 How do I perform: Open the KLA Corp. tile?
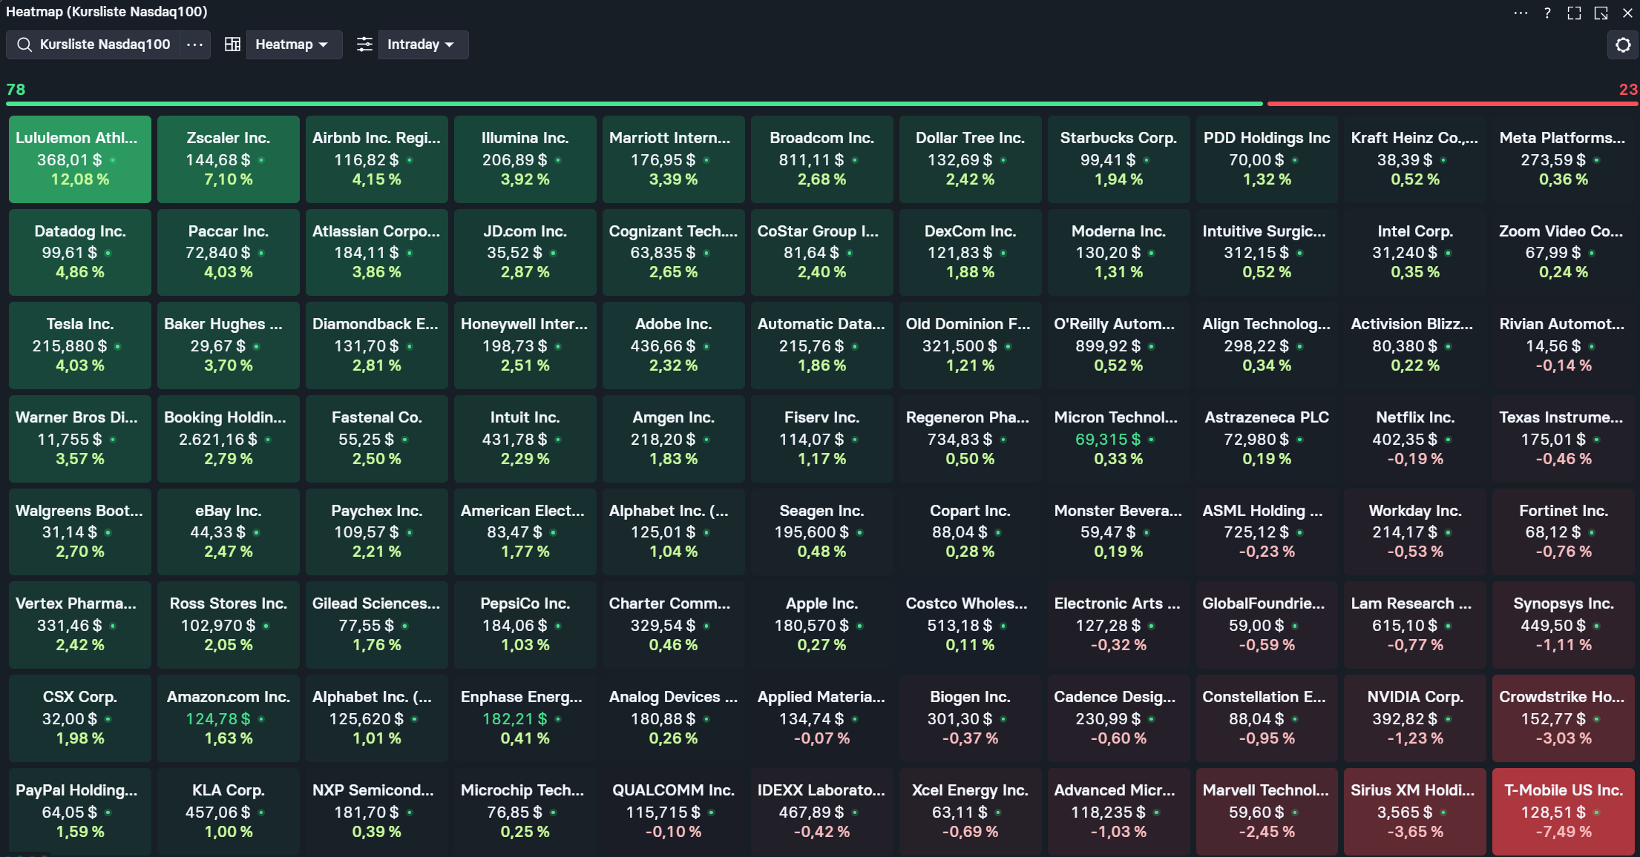[229, 812]
